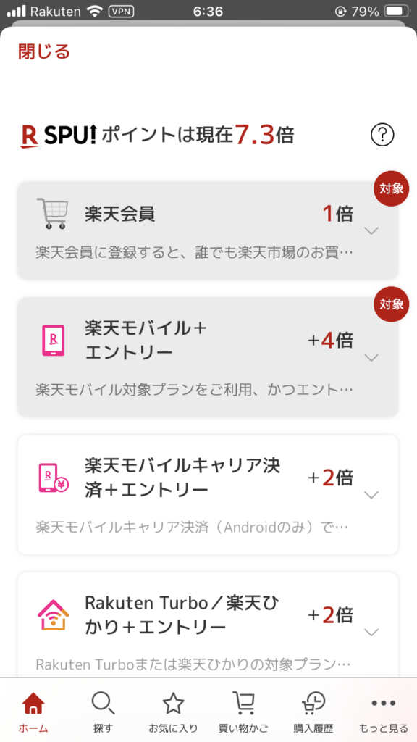Tap the 楽天モバイル red phone icon
The height and width of the screenshot is (742, 417).
pos(52,341)
